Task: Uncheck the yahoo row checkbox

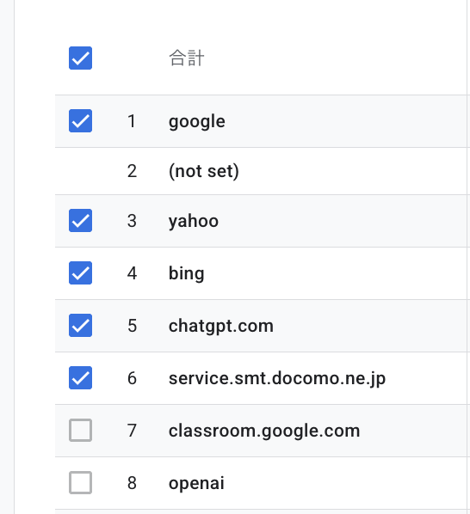Action: (80, 220)
